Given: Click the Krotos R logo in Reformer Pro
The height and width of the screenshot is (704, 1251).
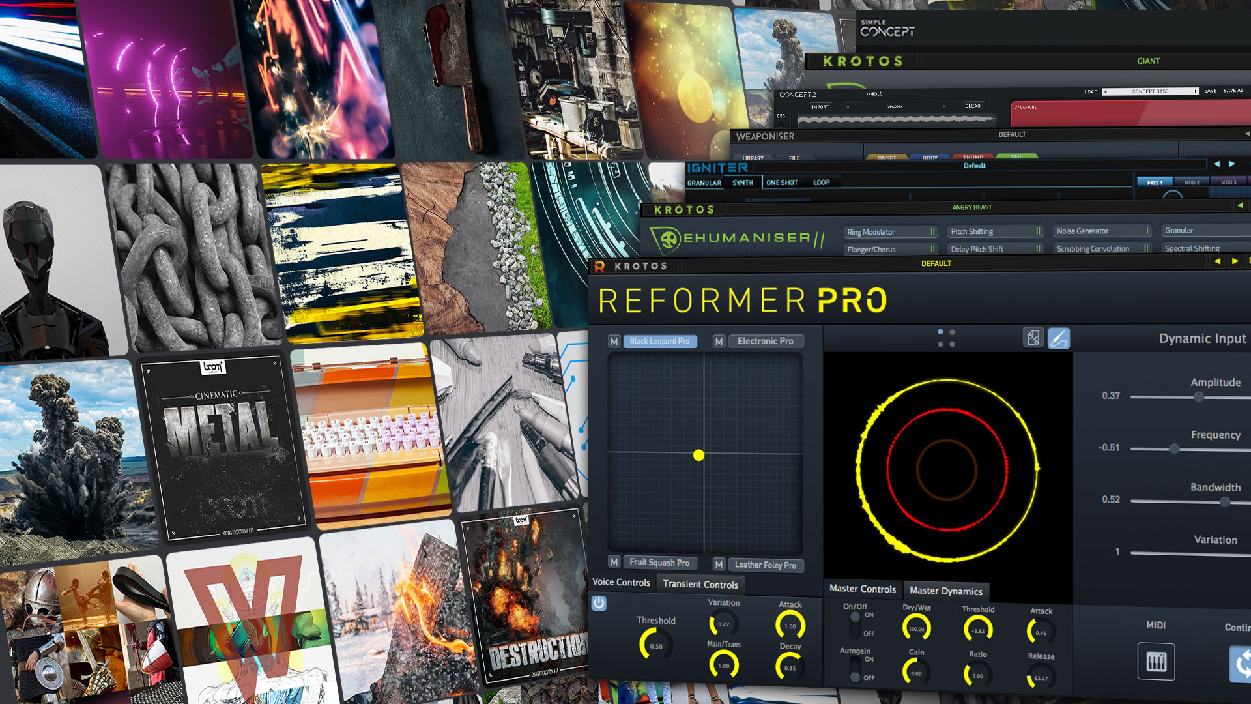Looking at the screenshot, I should (x=599, y=266).
